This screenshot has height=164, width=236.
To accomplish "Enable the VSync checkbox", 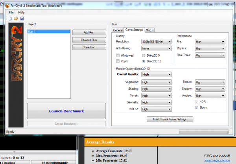I will tap(118, 61).
